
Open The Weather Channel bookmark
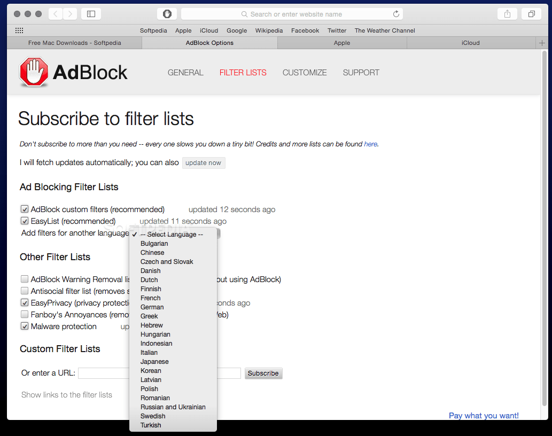[385, 30]
